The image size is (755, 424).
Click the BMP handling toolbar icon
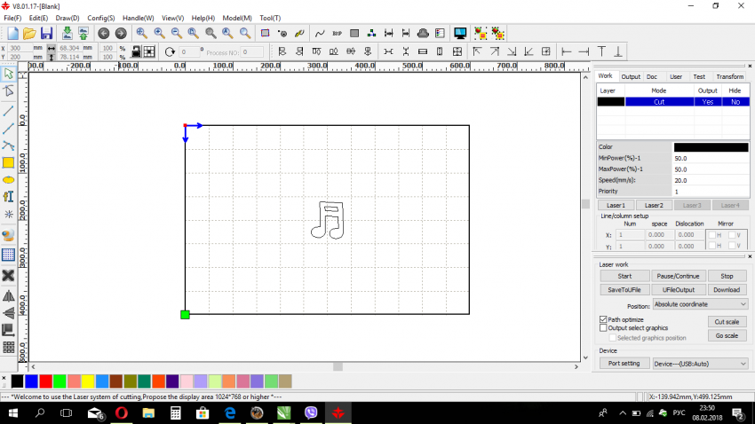[337, 33]
